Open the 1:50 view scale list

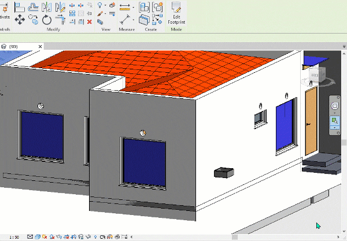click(14, 237)
